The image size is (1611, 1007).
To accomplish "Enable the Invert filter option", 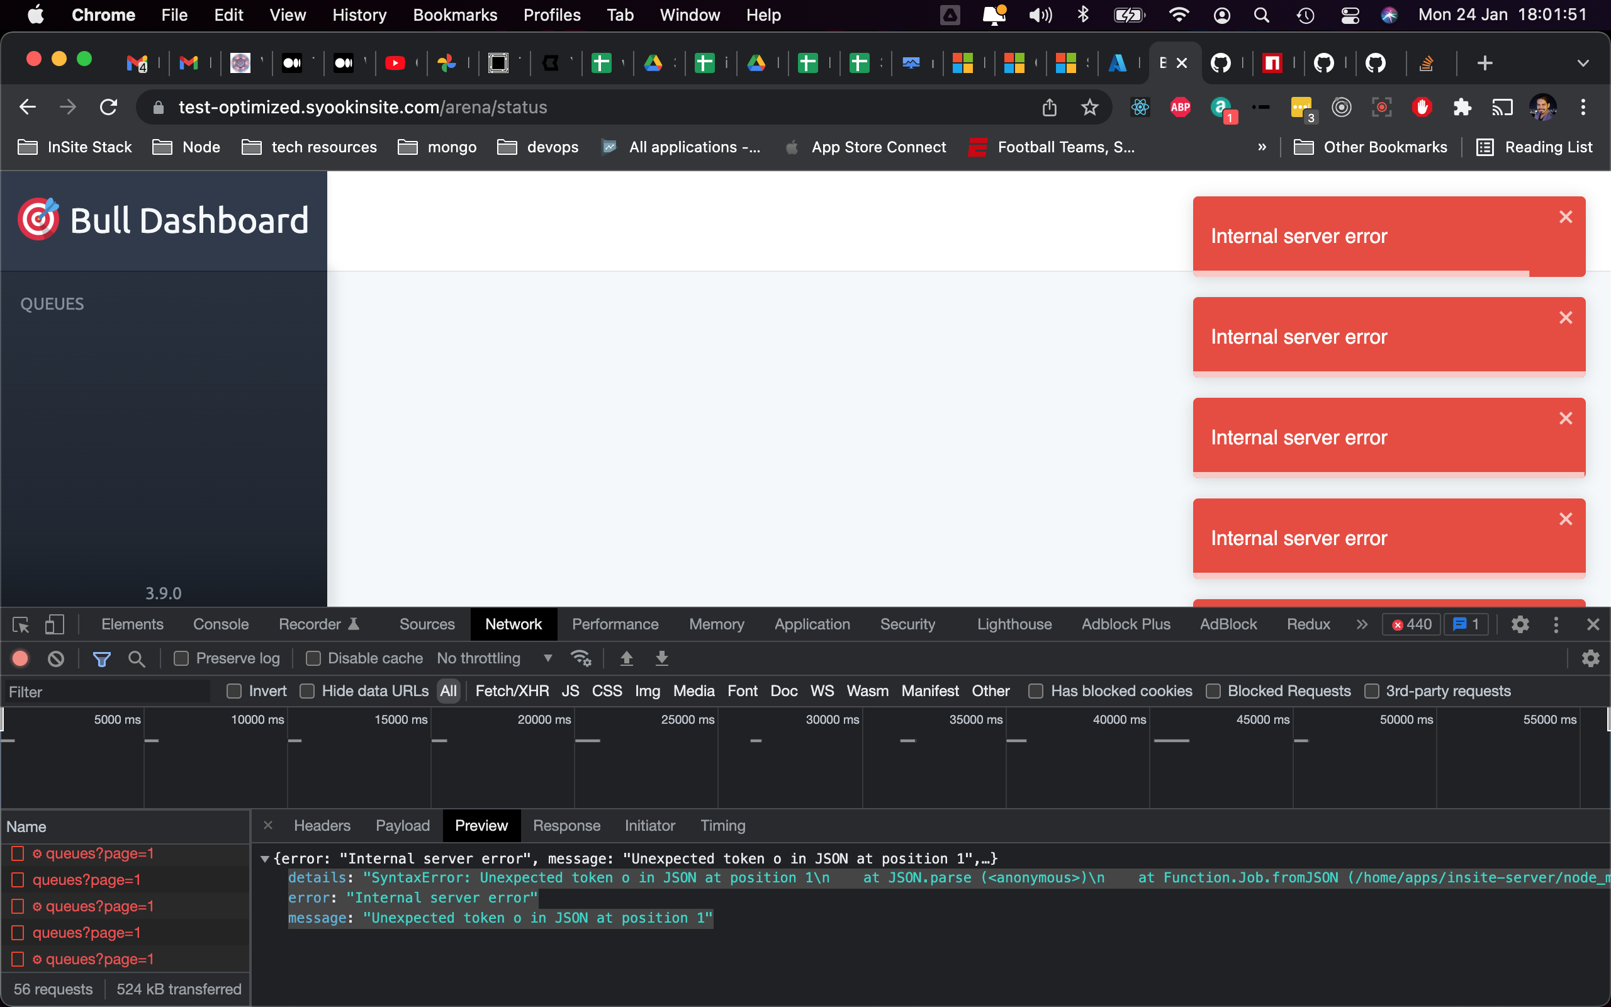I will coord(234,691).
